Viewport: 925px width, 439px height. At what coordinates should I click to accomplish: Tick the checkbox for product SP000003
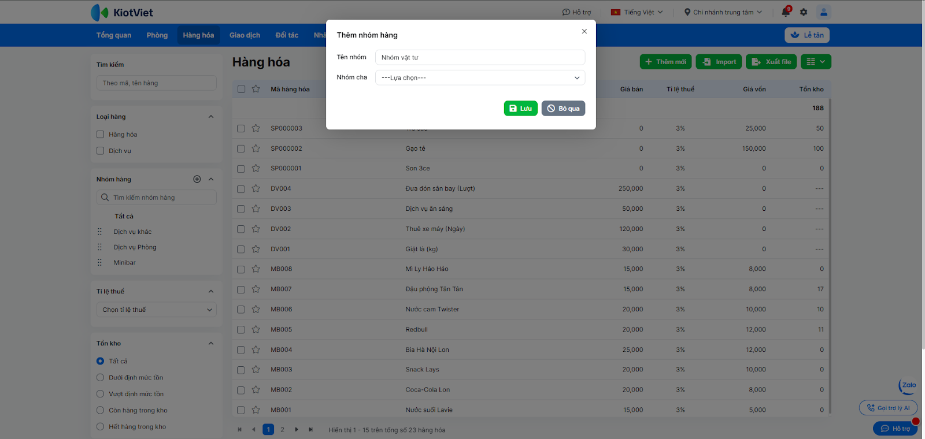pos(241,128)
